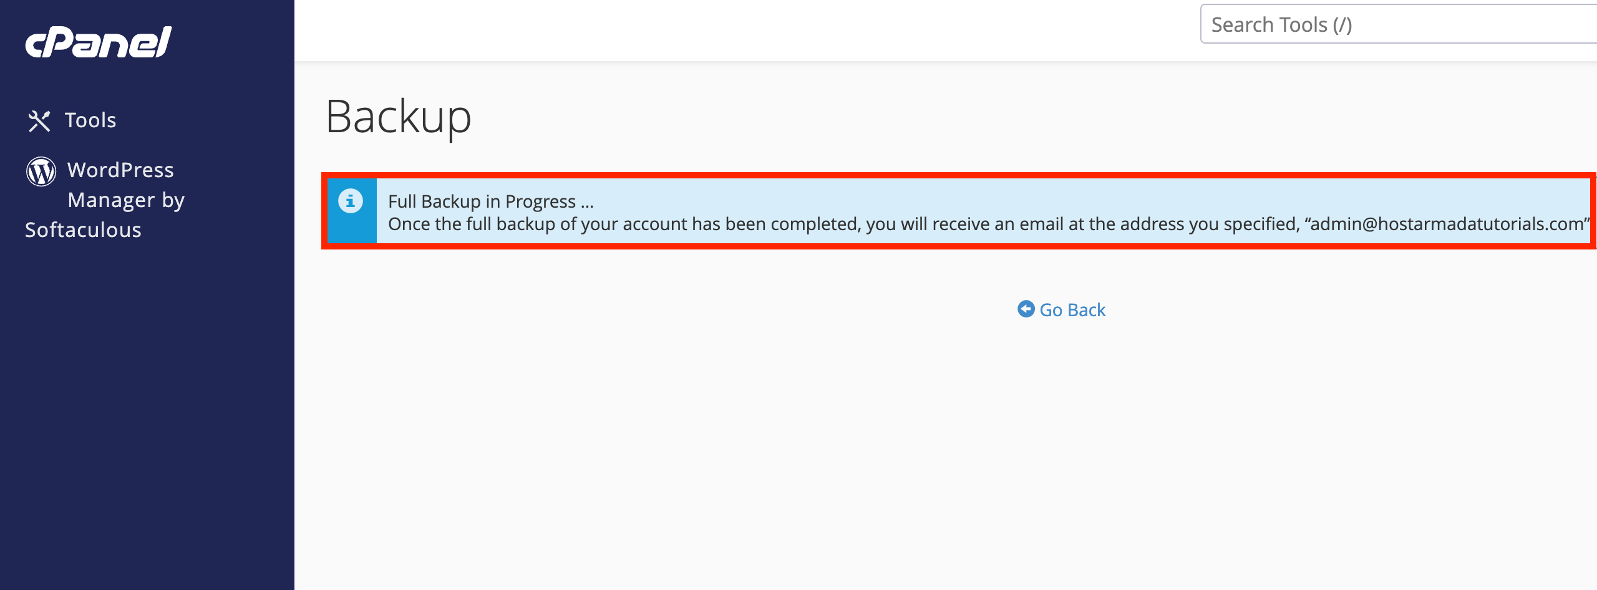Click the Full Backup in Progress text
1597x590 pixels.
click(482, 201)
